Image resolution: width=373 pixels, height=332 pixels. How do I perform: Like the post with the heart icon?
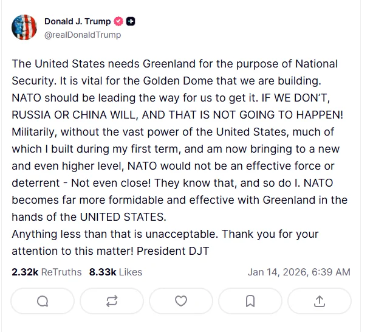click(181, 301)
